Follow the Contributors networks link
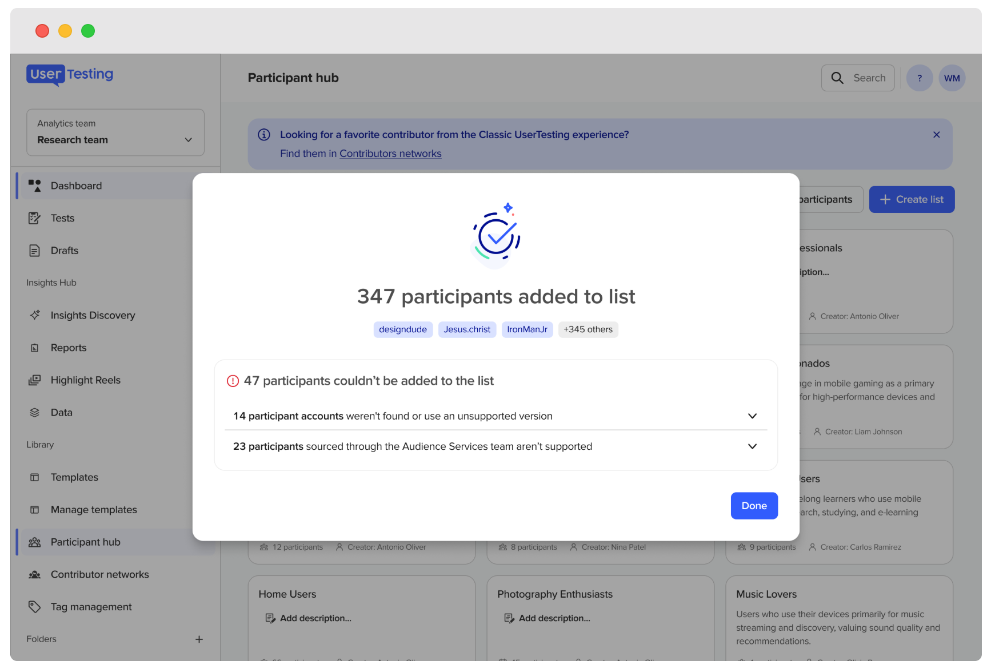 390,154
